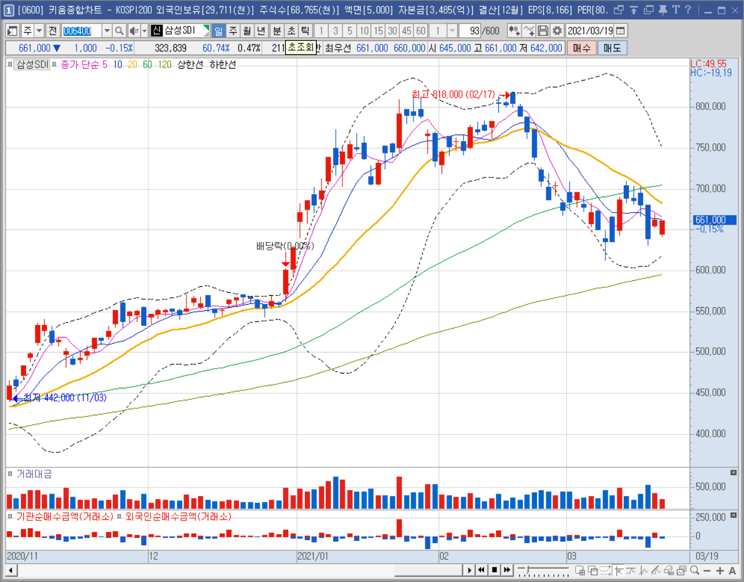Toggle the square marker before 종가 단순 legend

(x=54, y=64)
